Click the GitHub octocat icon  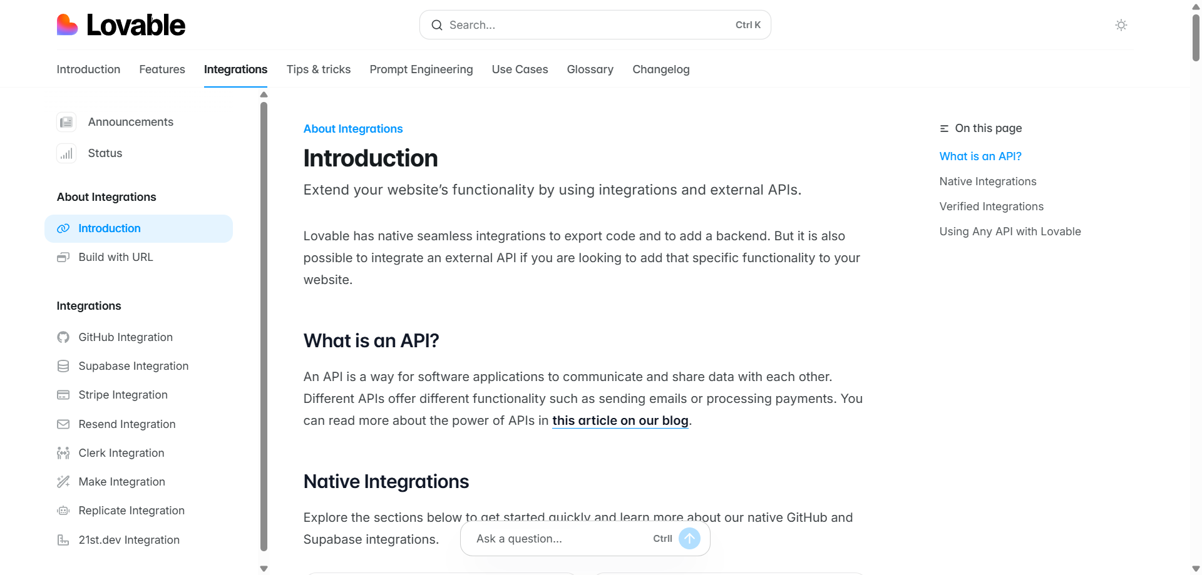[63, 337]
